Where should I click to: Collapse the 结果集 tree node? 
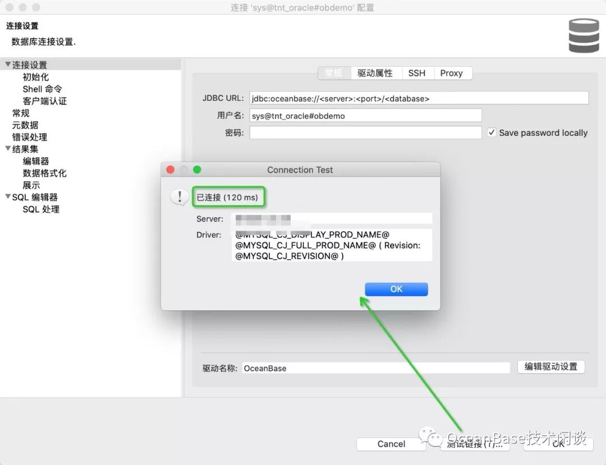pos(7,148)
